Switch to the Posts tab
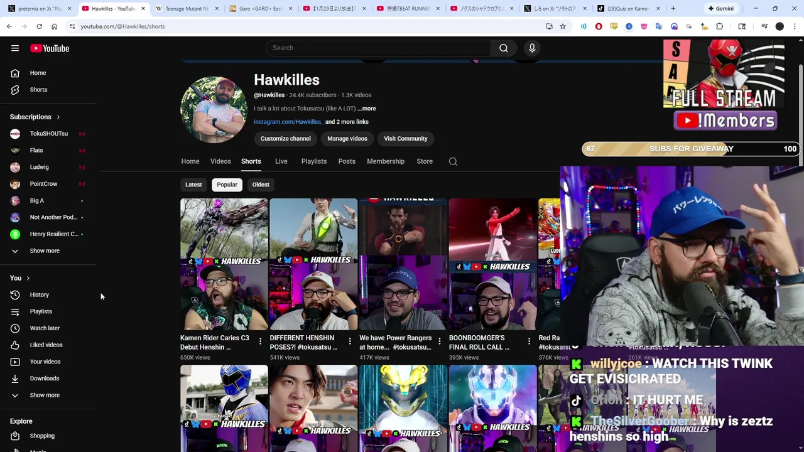Viewport: 804px width, 452px height. tap(347, 161)
